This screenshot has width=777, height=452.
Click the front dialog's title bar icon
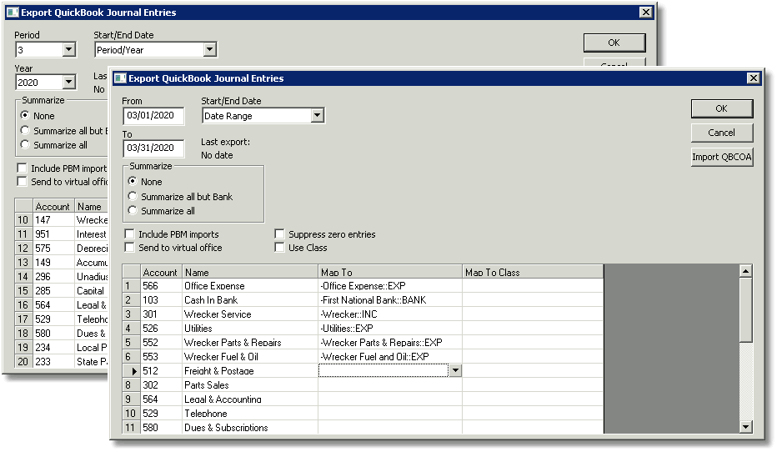click(120, 78)
